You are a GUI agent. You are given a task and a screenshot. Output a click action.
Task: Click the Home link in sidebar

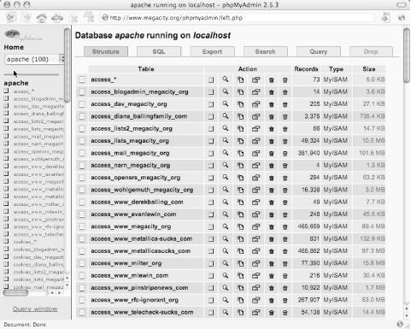tap(14, 47)
